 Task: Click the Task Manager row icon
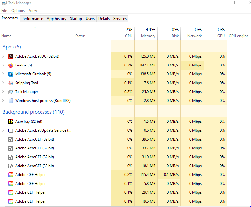[11, 92]
